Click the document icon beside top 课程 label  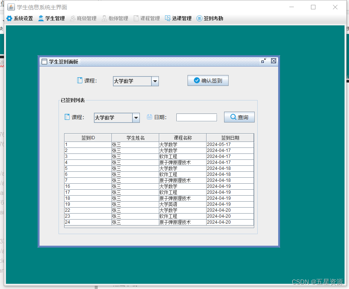point(79,80)
